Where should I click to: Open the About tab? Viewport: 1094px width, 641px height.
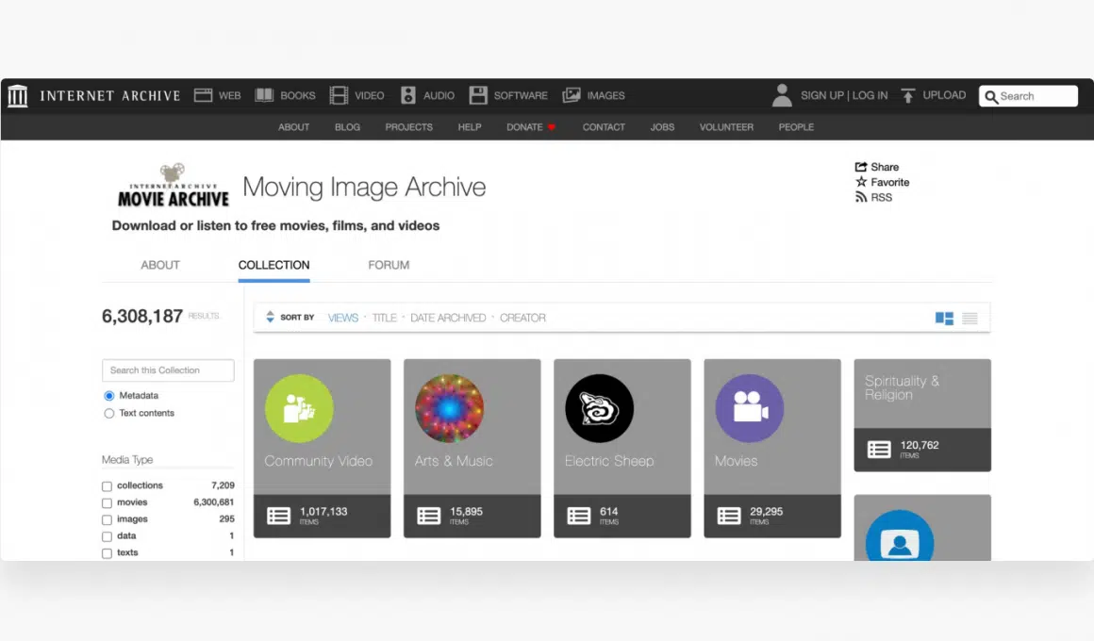point(160,265)
